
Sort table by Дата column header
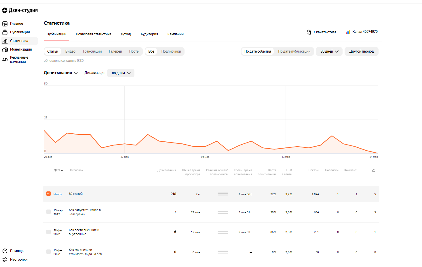pyautogui.click(x=58, y=170)
